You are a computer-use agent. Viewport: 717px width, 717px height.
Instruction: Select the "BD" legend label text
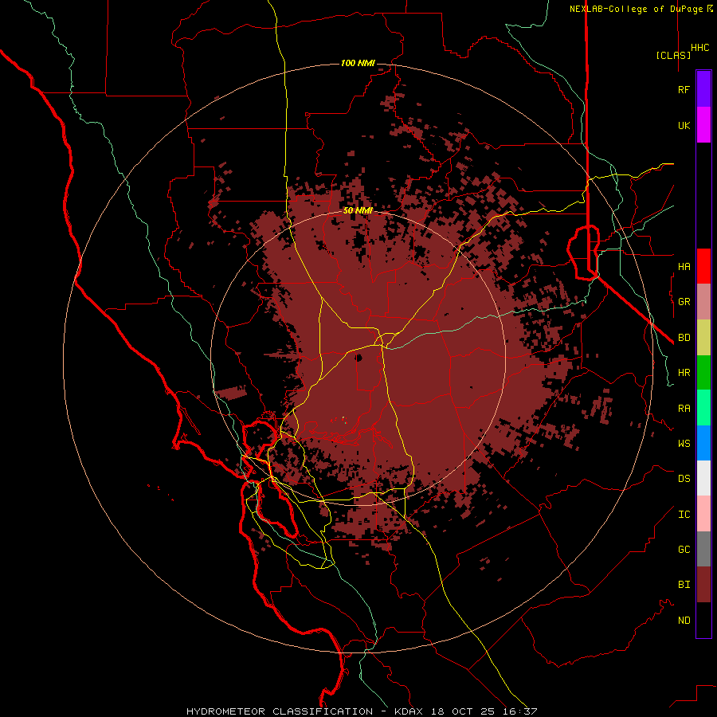tap(684, 338)
